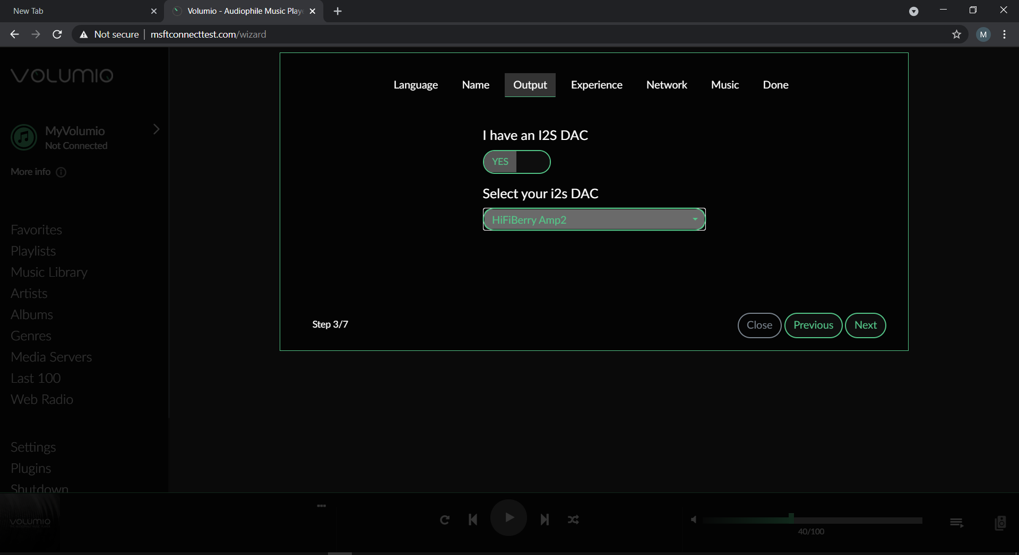
Task: Go to the Experience wizard tab
Action: tap(597, 85)
